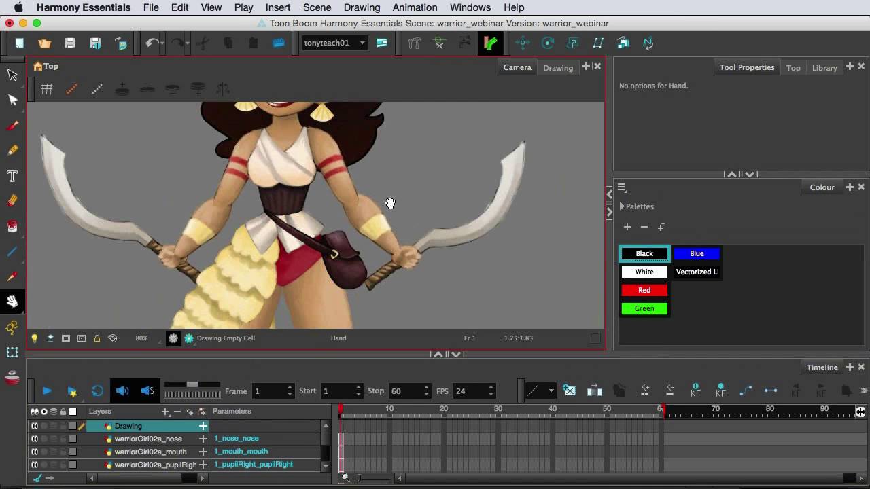Click the Remove Keyframe K- icon

[669, 391]
